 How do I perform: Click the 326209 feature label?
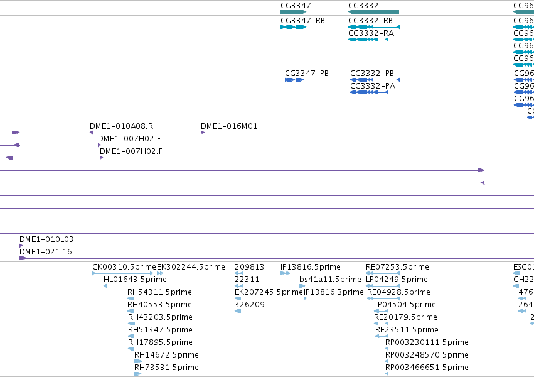(x=250, y=305)
